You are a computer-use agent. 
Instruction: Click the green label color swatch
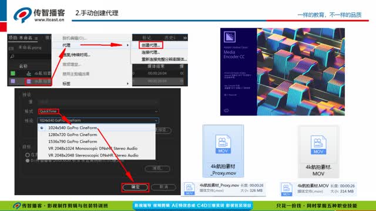tap(13, 73)
